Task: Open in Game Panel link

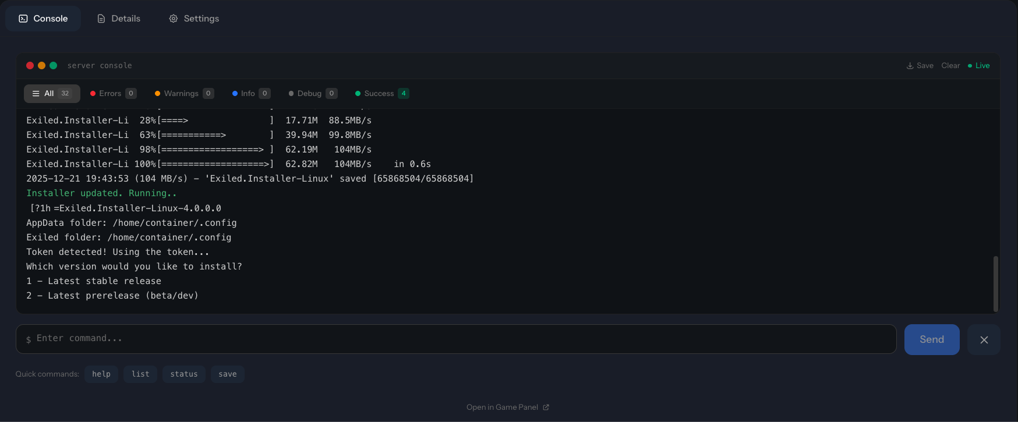Action: [x=507, y=407]
